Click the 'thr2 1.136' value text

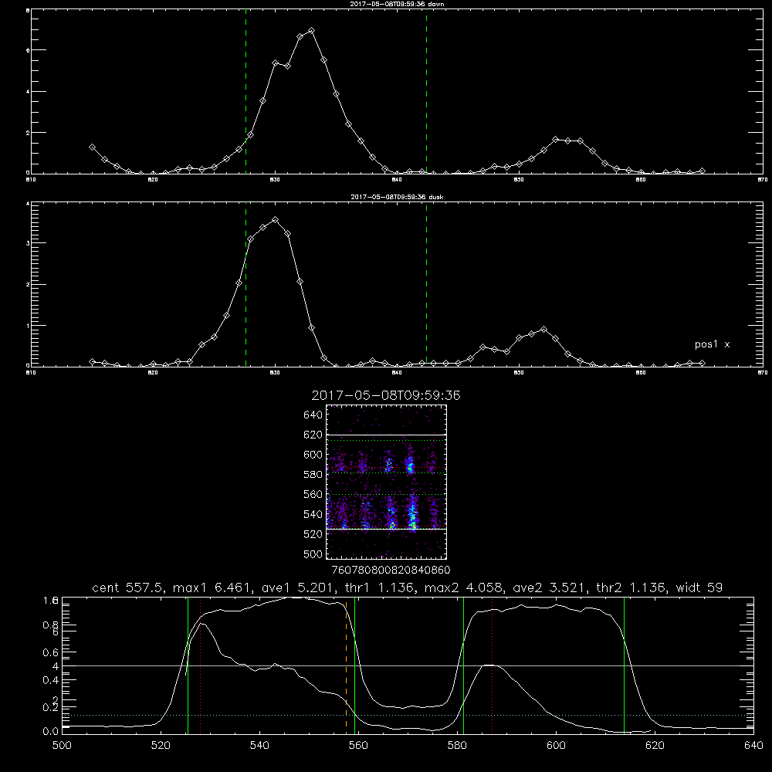coord(631,587)
